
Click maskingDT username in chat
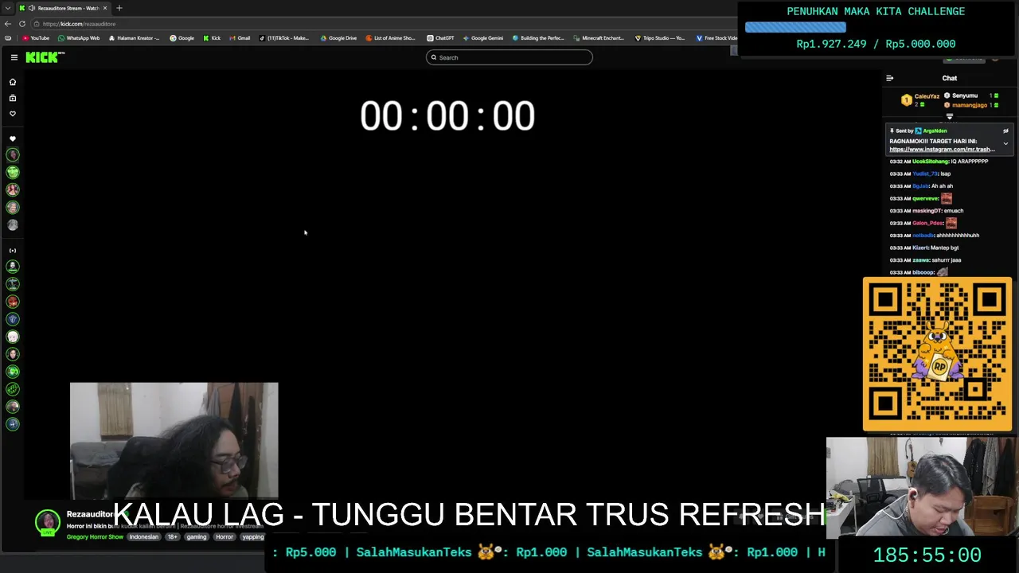click(927, 211)
